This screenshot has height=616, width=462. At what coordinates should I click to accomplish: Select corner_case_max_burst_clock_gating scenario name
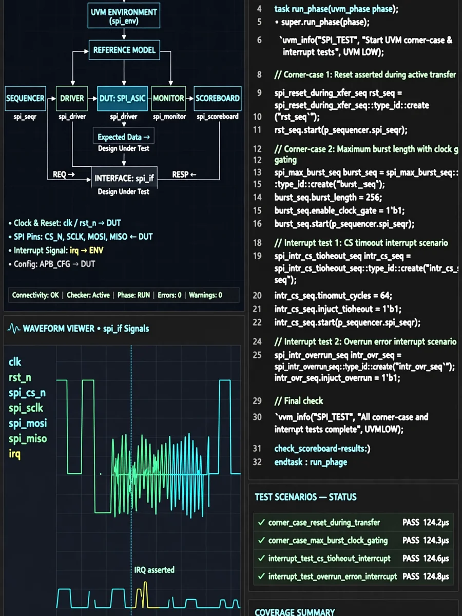click(328, 541)
